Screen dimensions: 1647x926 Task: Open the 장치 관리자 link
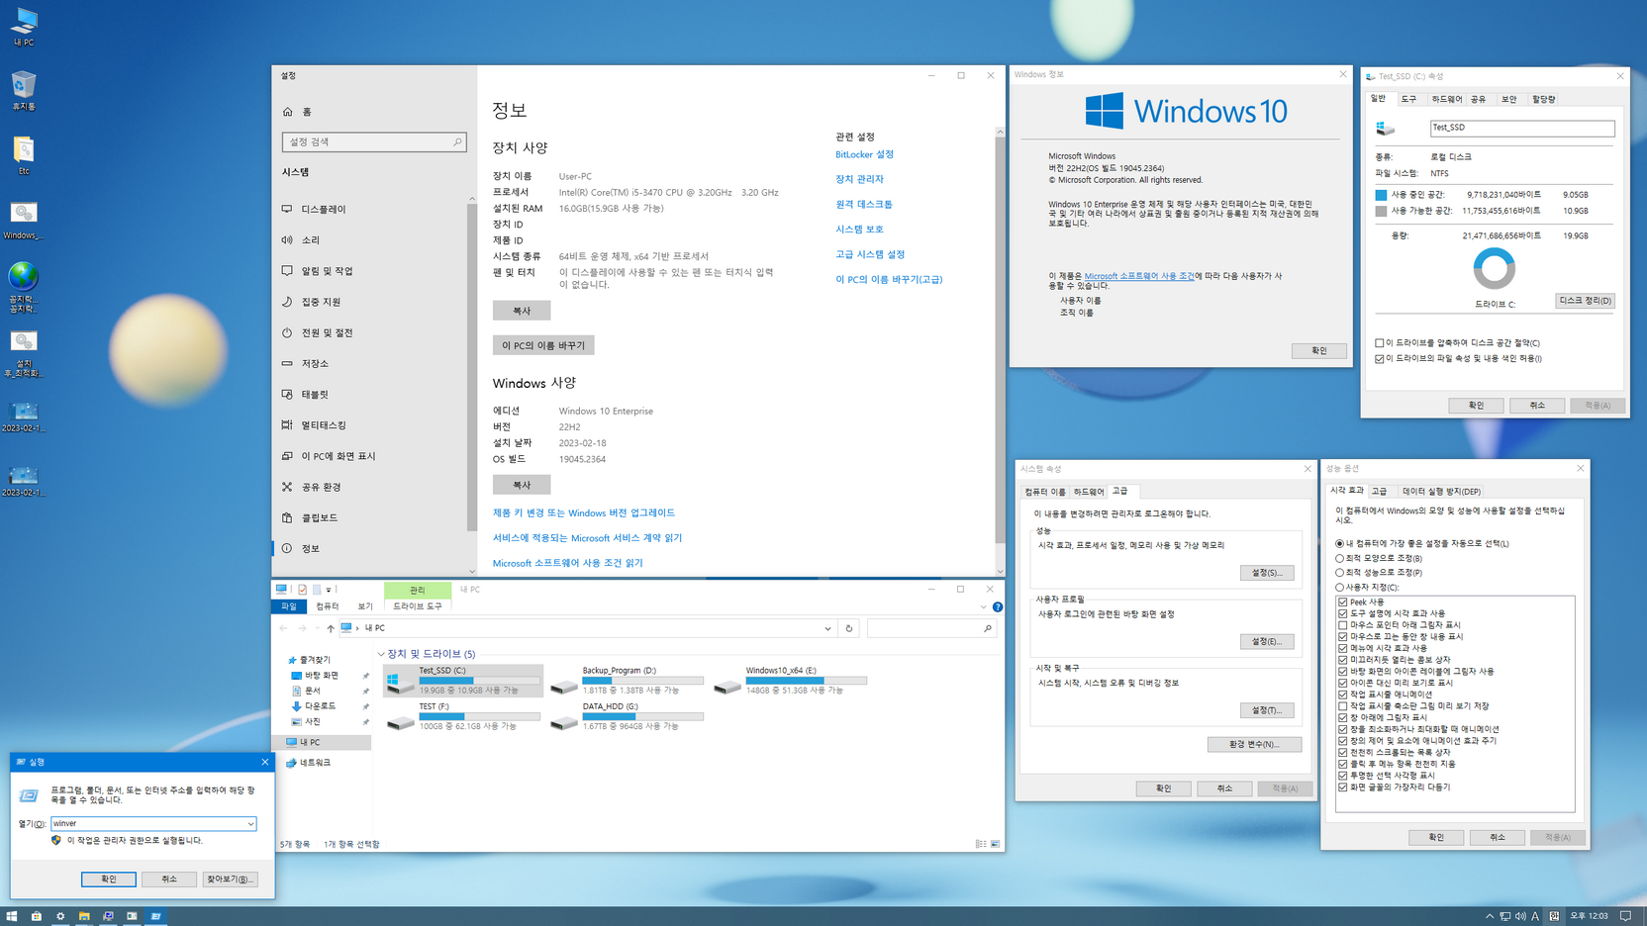click(x=859, y=179)
